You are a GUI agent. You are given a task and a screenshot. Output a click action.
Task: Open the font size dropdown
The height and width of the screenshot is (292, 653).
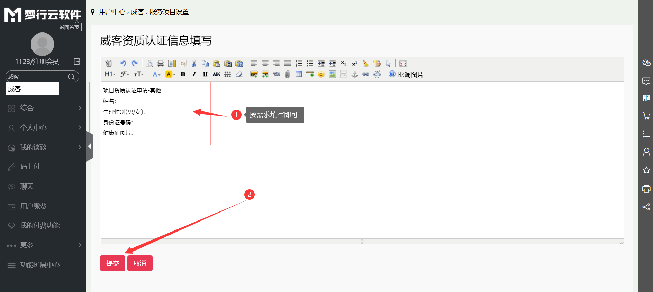pos(139,74)
